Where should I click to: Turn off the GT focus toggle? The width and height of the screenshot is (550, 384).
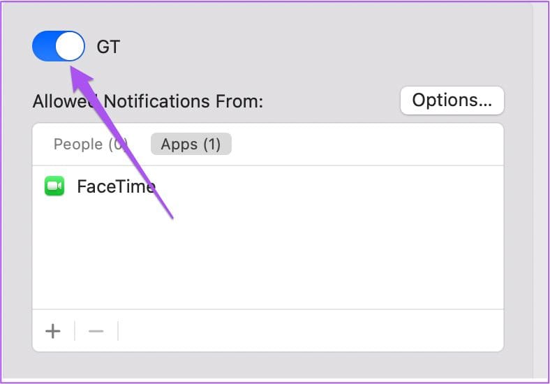(58, 46)
